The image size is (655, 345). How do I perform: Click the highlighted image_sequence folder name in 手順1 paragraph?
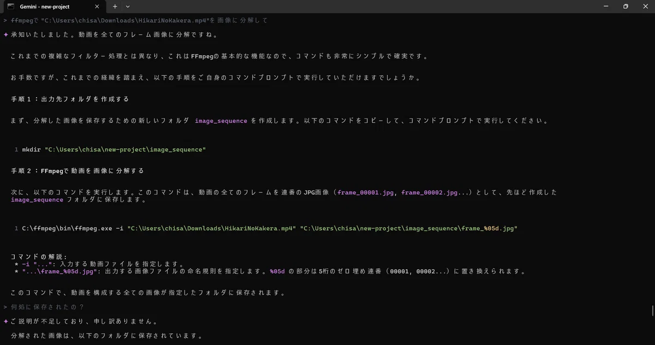[221, 121]
